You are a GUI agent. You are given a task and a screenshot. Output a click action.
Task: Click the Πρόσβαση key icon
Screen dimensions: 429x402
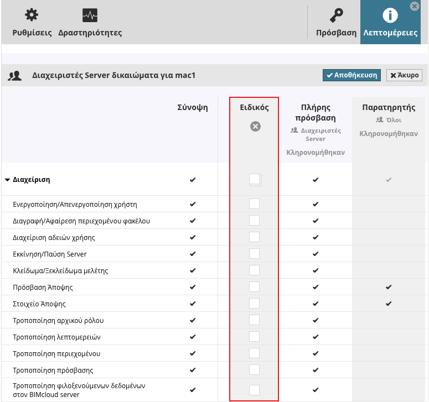[335, 15]
